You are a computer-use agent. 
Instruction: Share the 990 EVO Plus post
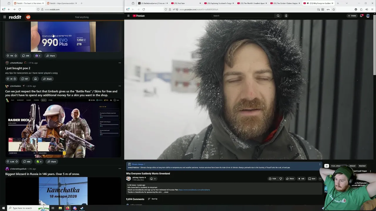point(50,56)
